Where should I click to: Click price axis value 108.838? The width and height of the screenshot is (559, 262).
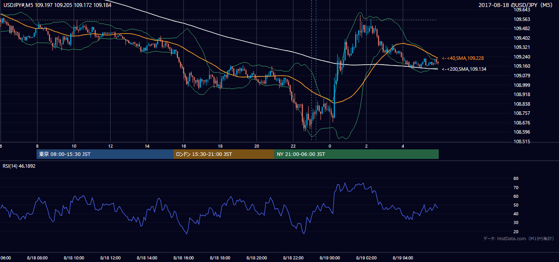(x=522, y=104)
